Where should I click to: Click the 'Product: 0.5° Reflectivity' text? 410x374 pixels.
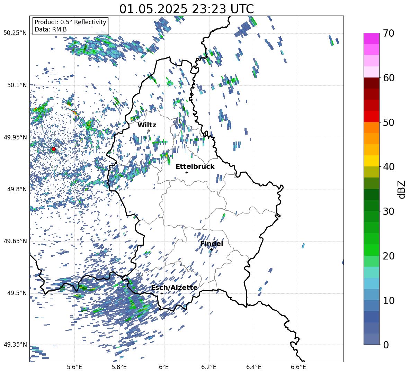pos(70,22)
